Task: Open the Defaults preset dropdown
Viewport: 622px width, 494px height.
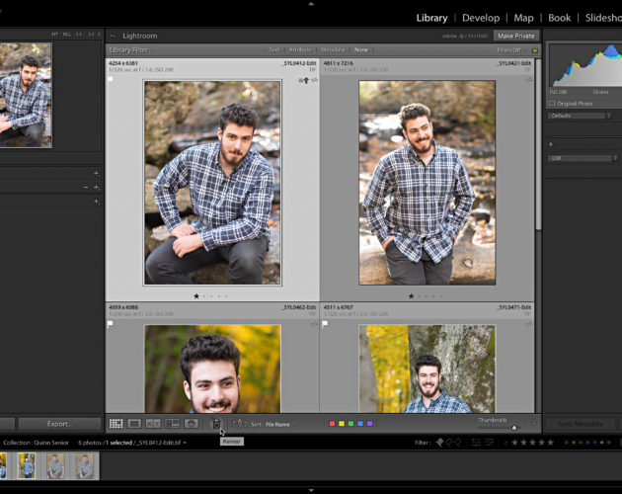Action: [581, 116]
